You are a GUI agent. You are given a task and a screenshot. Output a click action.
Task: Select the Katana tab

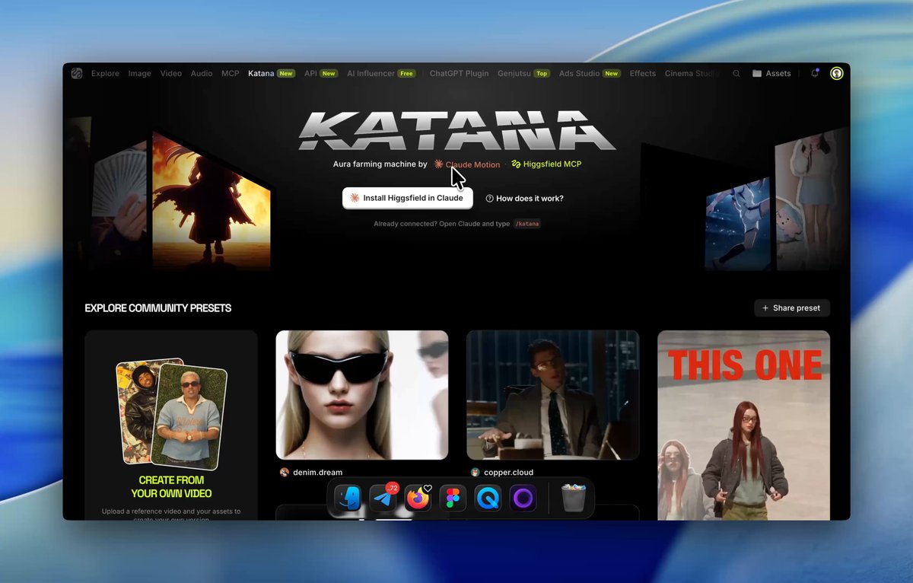pos(272,74)
